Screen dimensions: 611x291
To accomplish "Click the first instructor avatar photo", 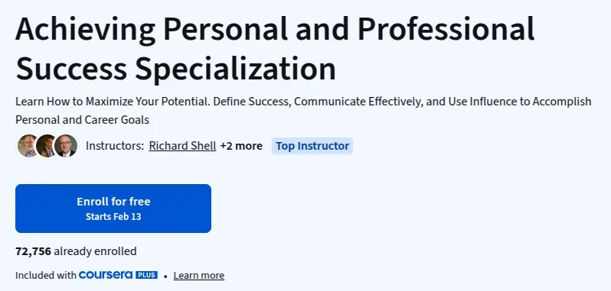I will pos(27,146).
